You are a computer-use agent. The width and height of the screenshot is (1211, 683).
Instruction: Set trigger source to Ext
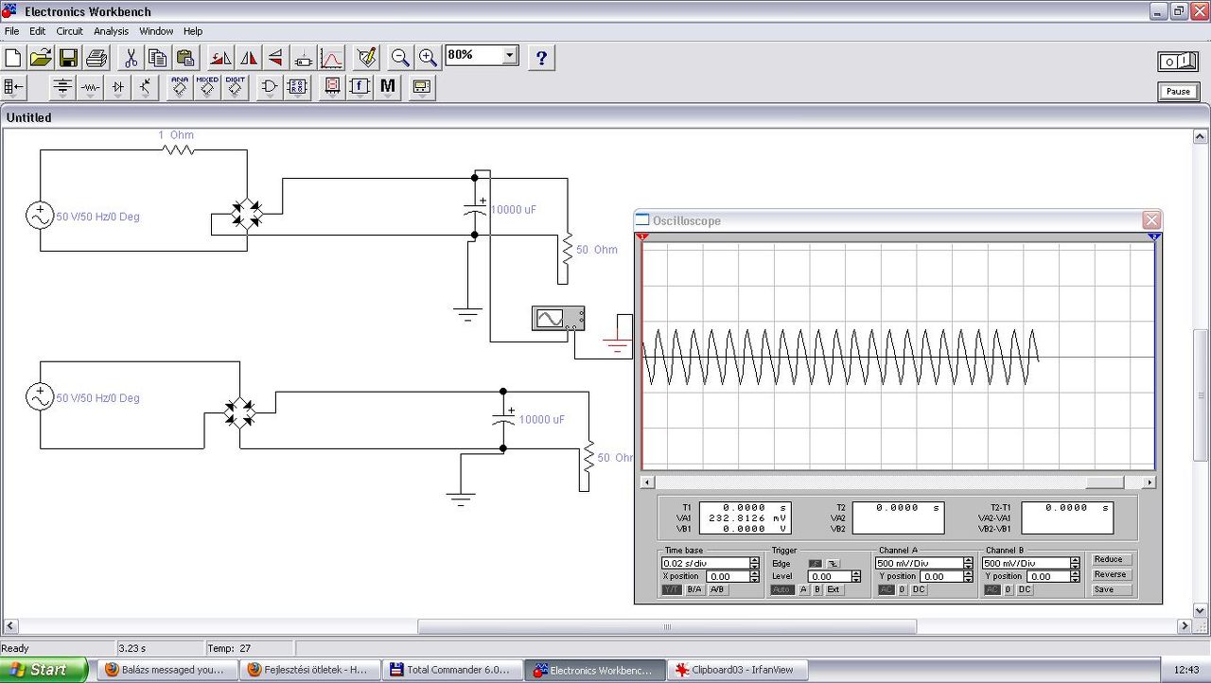click(833, 589)
